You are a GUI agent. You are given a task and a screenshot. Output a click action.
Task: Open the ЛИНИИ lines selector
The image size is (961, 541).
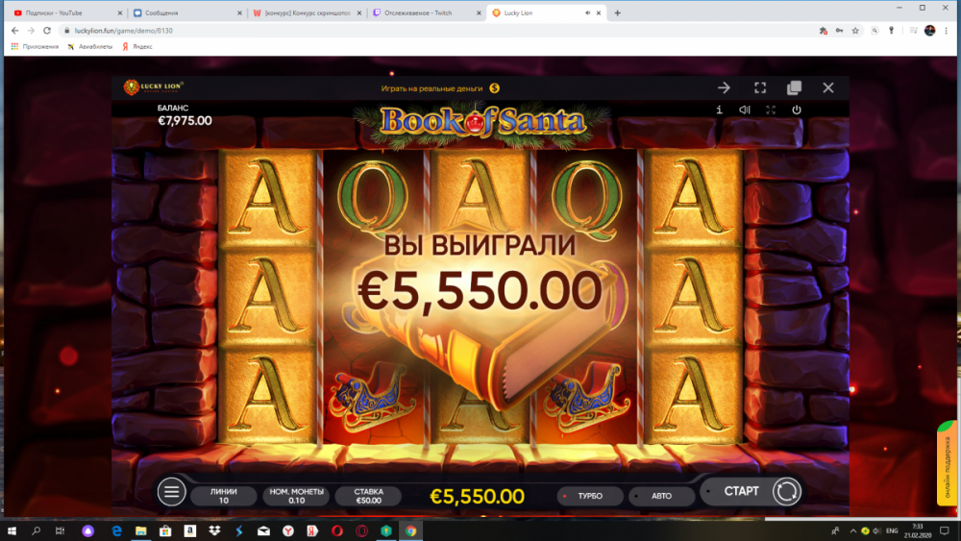point(224,496)
